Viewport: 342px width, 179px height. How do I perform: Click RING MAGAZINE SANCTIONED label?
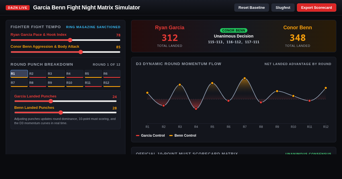[x=93, y=27]
